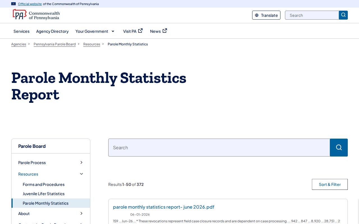Image resolution: width=359 pixels, height=224 pixels.
Task: Click the Parole Monthly Statistics breadcrumb text
Action: click(128, 44)
